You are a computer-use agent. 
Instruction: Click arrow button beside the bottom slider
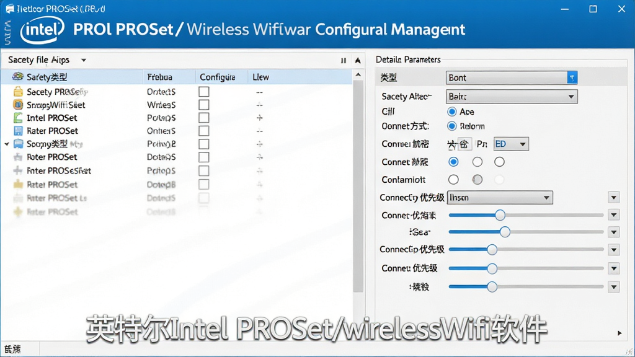pos(614,287)
